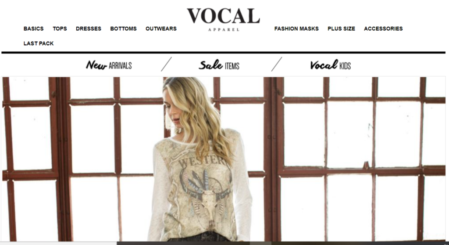Open the OUTWEARS category

161,29
